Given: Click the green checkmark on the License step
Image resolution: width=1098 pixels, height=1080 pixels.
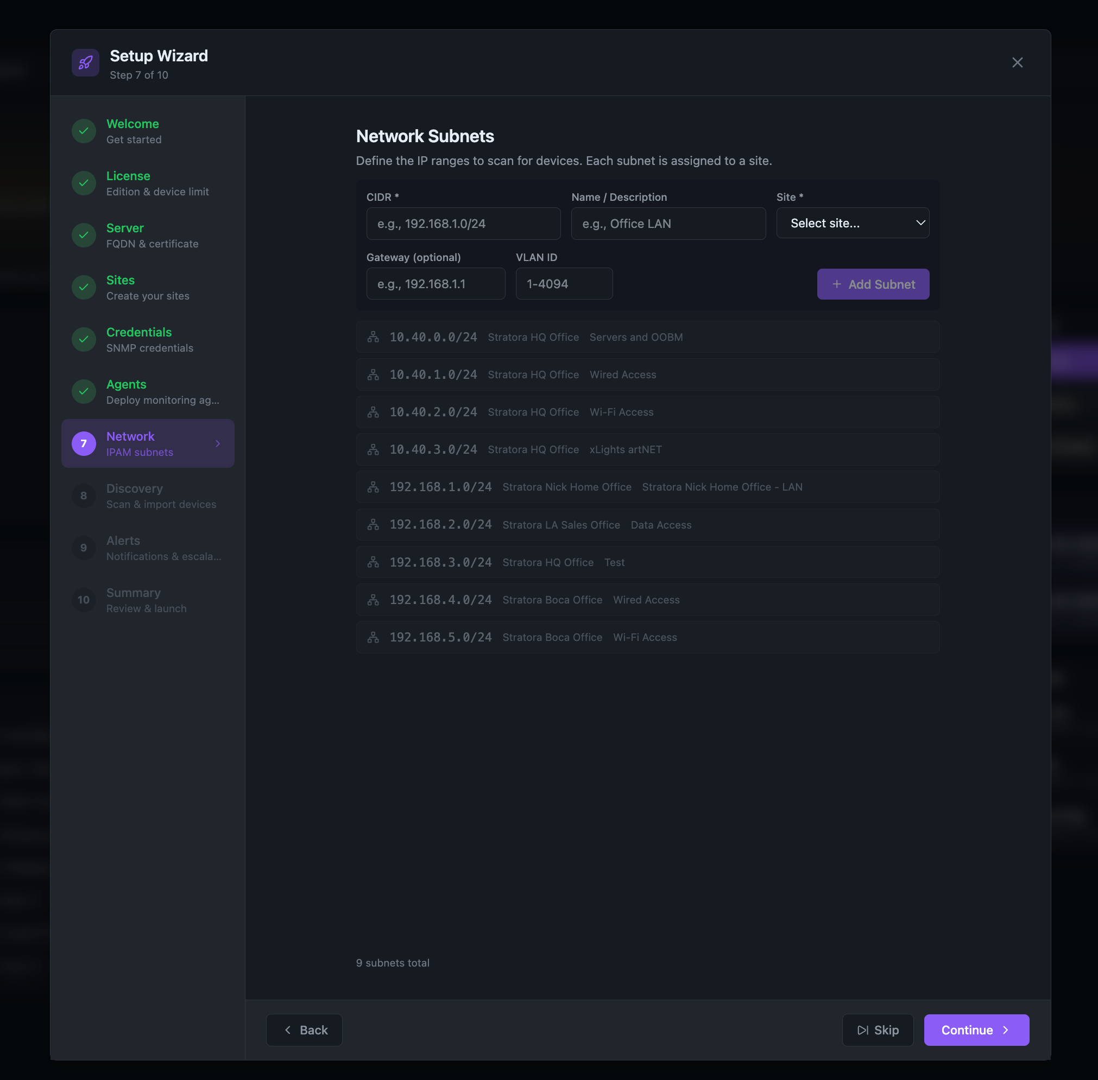Looking at the screenshot, I should tap(84, 183).
